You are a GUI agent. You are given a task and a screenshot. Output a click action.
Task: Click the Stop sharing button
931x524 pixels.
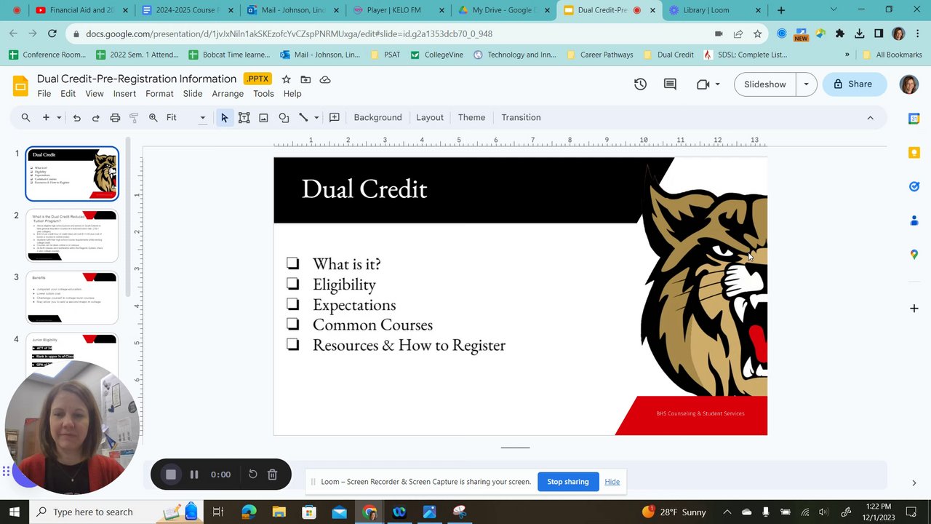(568, 482)
